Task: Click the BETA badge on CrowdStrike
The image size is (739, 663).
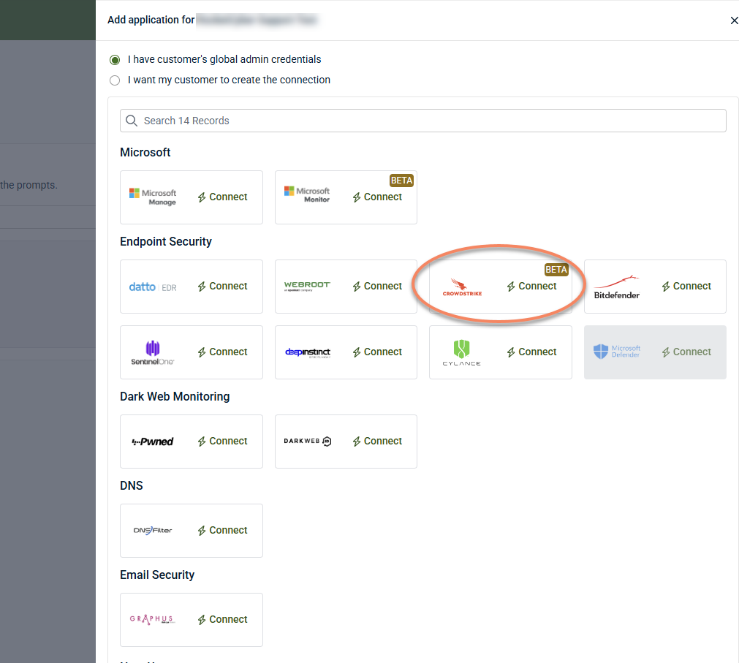Action: (556, 270)
